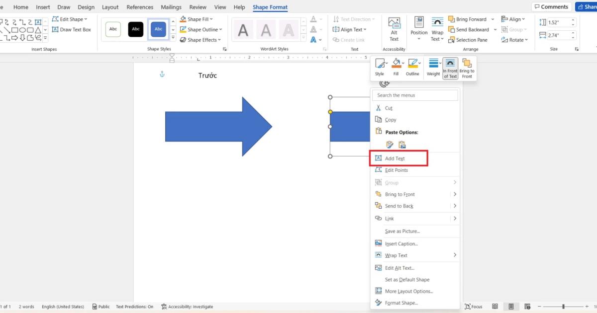Choose Edit Points from context menu

point(415,170)
